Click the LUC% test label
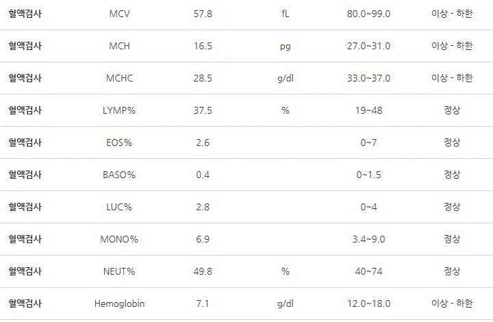The height and width of the screenshot is (322, 493). click(x=119, y=207)
